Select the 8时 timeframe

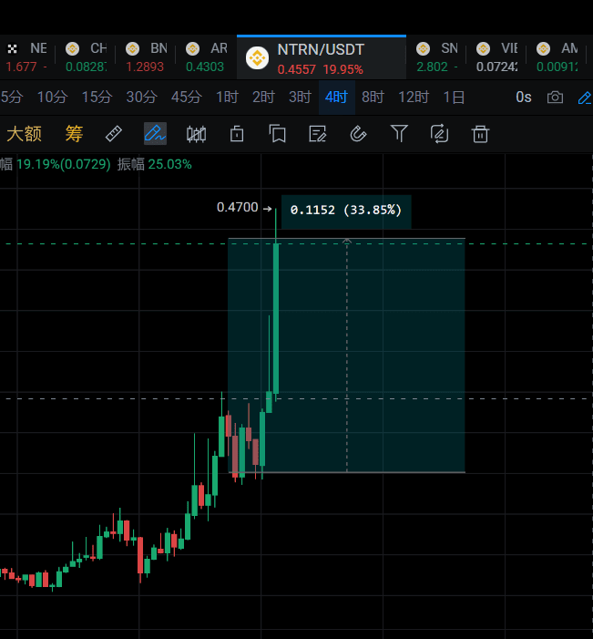[373, 98]
